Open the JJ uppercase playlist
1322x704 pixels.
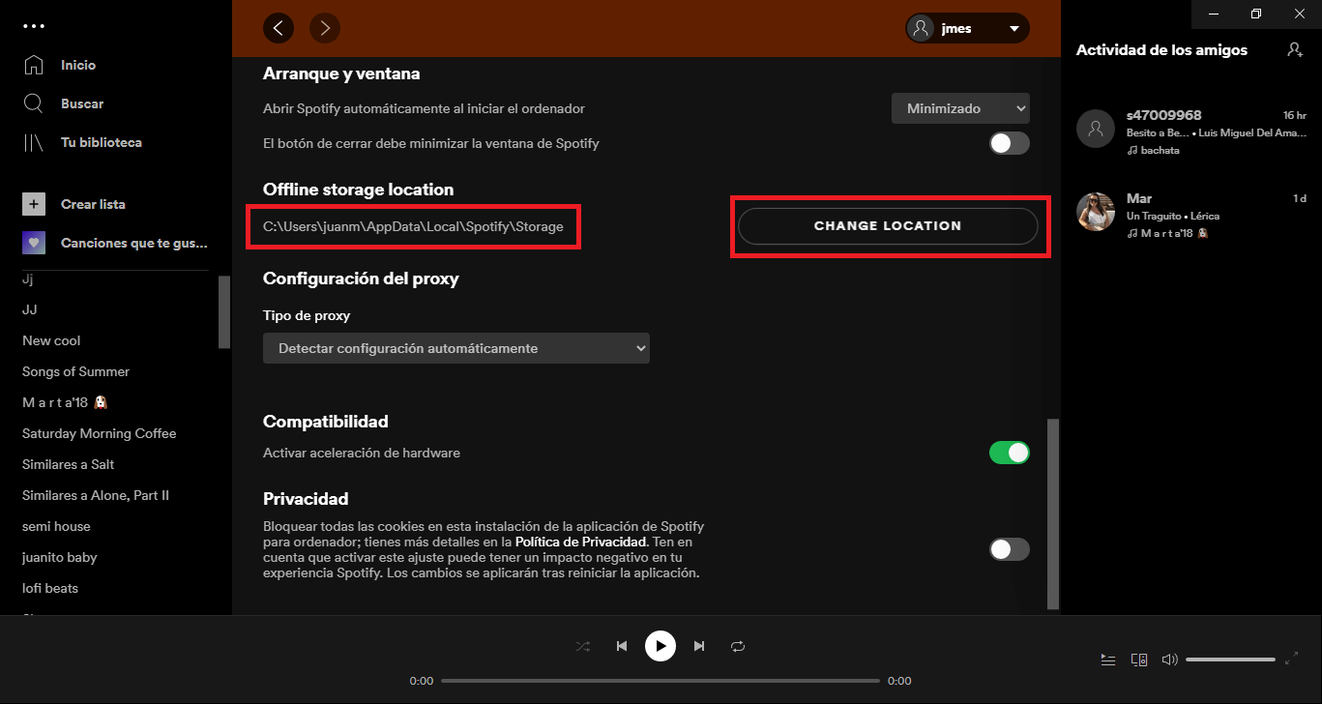(x=30, y=309)
